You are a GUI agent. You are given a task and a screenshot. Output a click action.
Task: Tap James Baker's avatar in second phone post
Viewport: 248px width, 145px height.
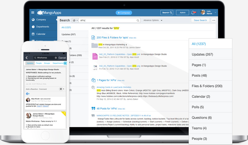(x=29, y=116)
